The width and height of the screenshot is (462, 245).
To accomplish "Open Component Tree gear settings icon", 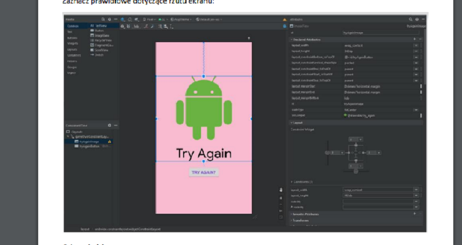I will pos(110,125).
